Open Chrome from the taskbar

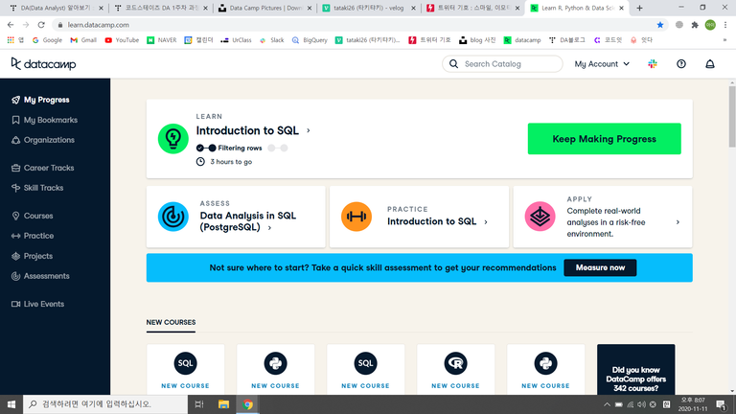coord(248,404)
